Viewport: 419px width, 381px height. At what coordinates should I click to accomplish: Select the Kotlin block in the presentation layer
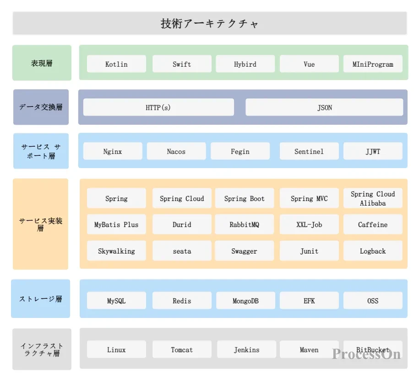(x=116, y=64)
